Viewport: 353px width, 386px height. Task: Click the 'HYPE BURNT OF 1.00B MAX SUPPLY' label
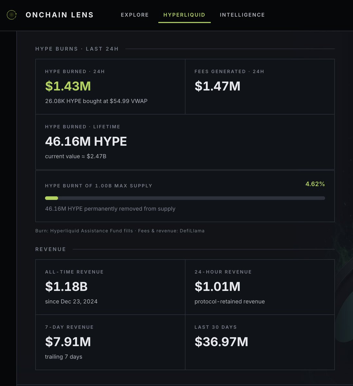(99, 186)
